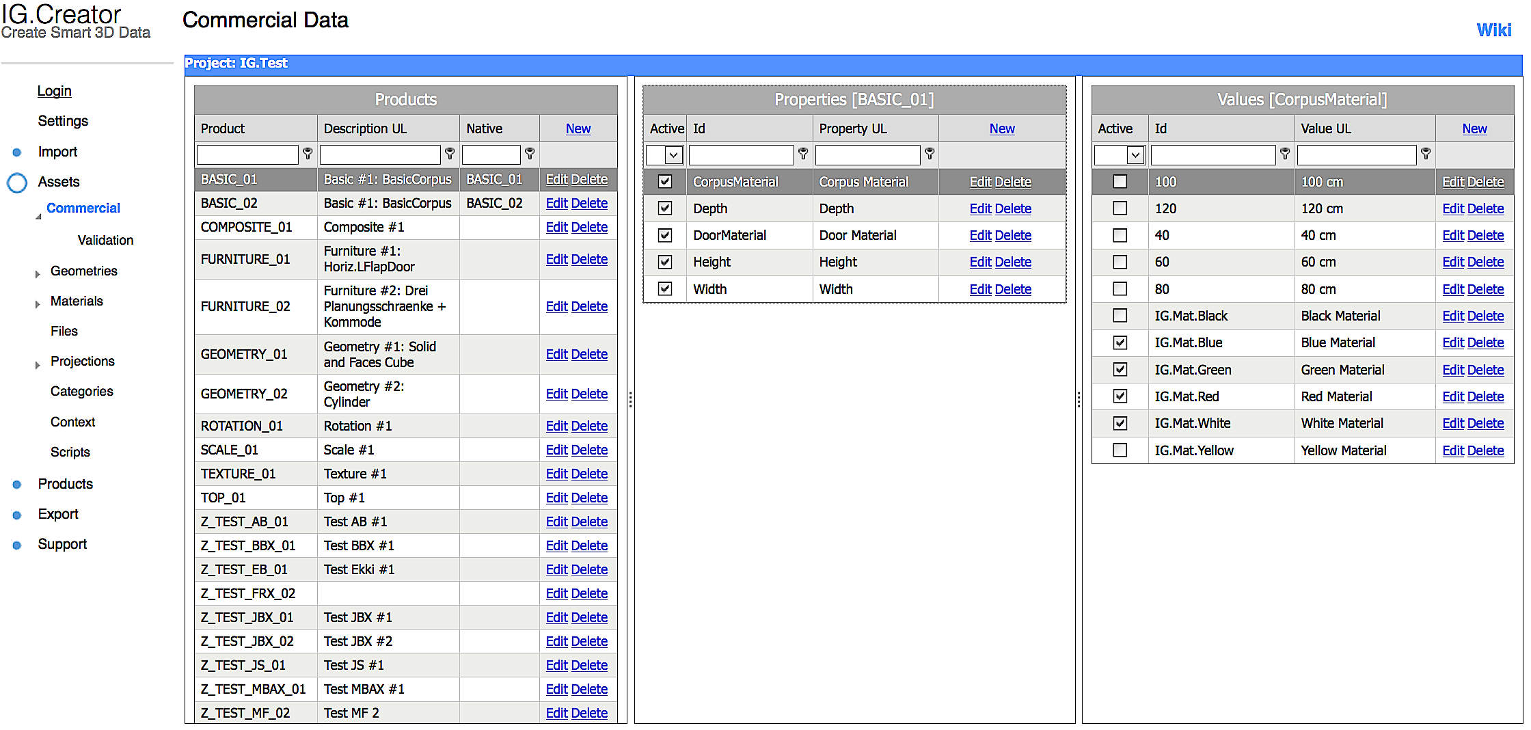
Task: Expand the Geometries tree node
Action: tap(38, 273)
